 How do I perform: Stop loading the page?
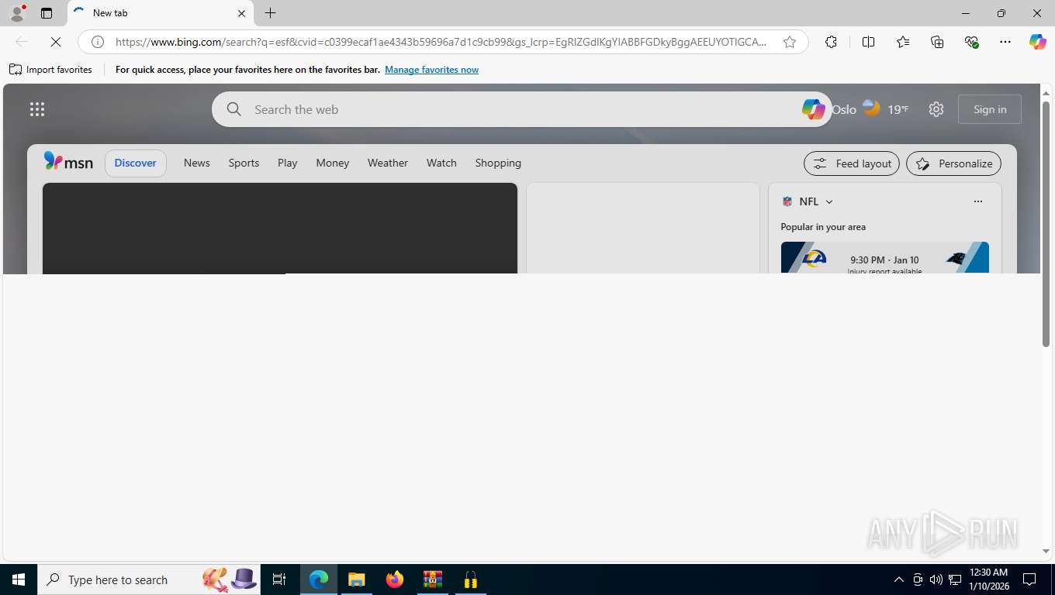(56, 42)
